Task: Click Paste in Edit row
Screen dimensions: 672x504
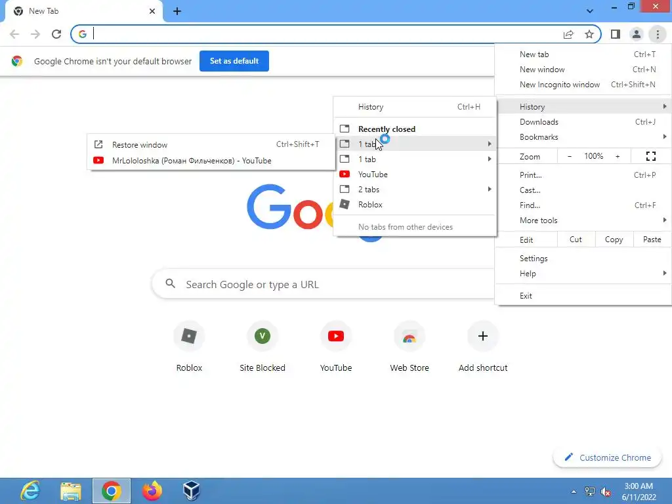Action: [652, 240]
